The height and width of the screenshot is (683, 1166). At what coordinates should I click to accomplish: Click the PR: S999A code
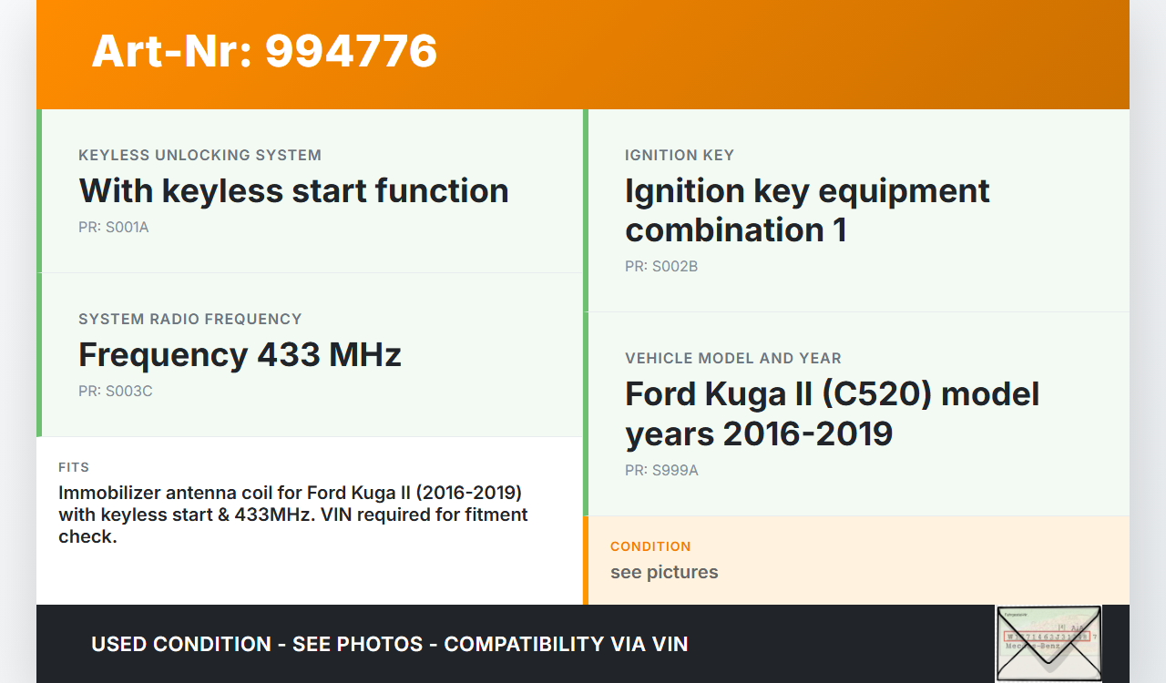click(661, 471)
